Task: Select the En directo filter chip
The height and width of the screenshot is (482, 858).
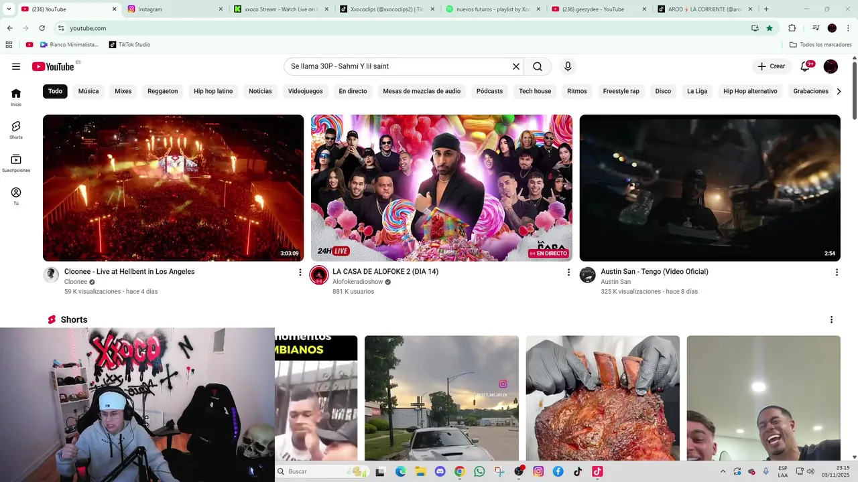Action: (353, 91)
